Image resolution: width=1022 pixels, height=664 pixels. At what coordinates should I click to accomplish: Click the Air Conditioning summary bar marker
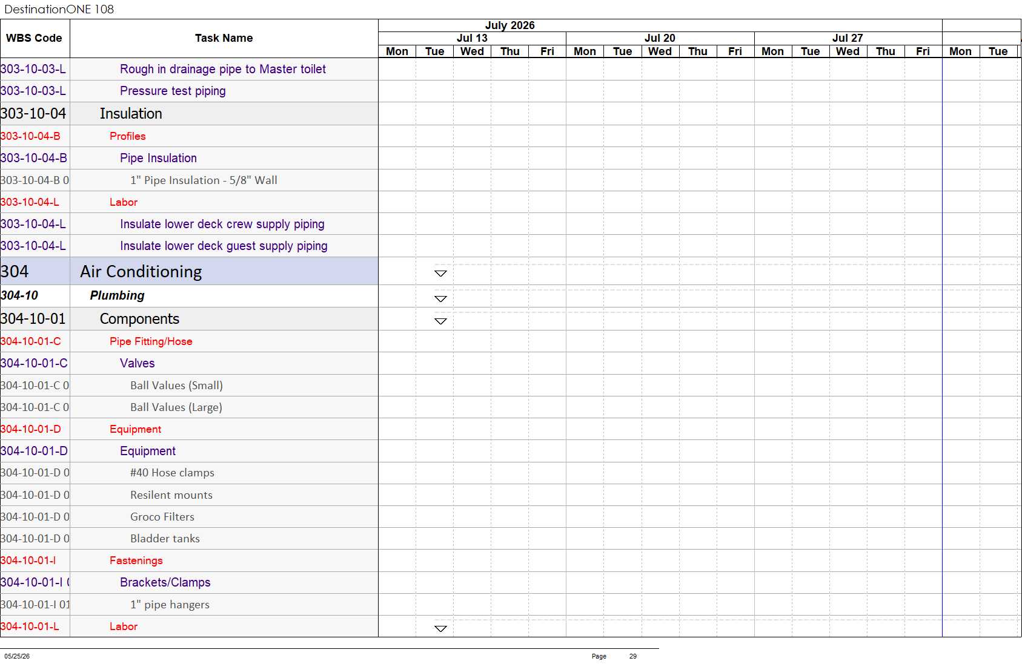point(440,274)
